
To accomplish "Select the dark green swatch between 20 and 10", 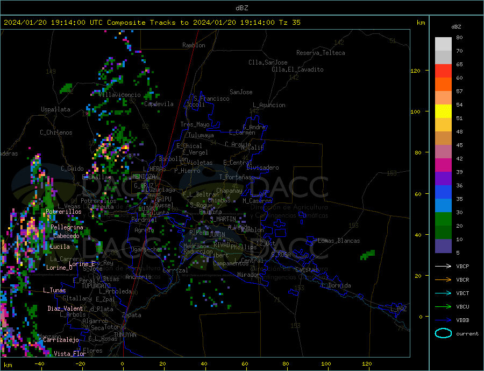I will pos(443,233).
